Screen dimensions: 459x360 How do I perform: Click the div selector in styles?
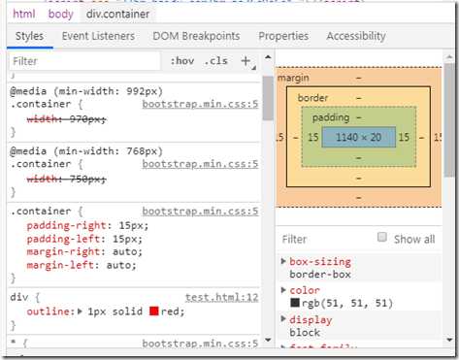19,297
